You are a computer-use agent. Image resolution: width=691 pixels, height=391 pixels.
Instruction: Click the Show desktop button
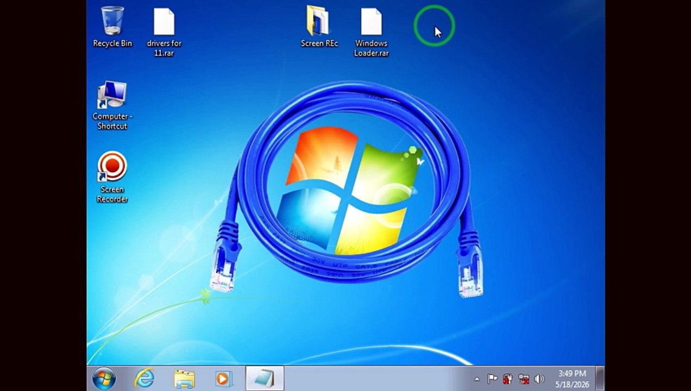[600, 378]
